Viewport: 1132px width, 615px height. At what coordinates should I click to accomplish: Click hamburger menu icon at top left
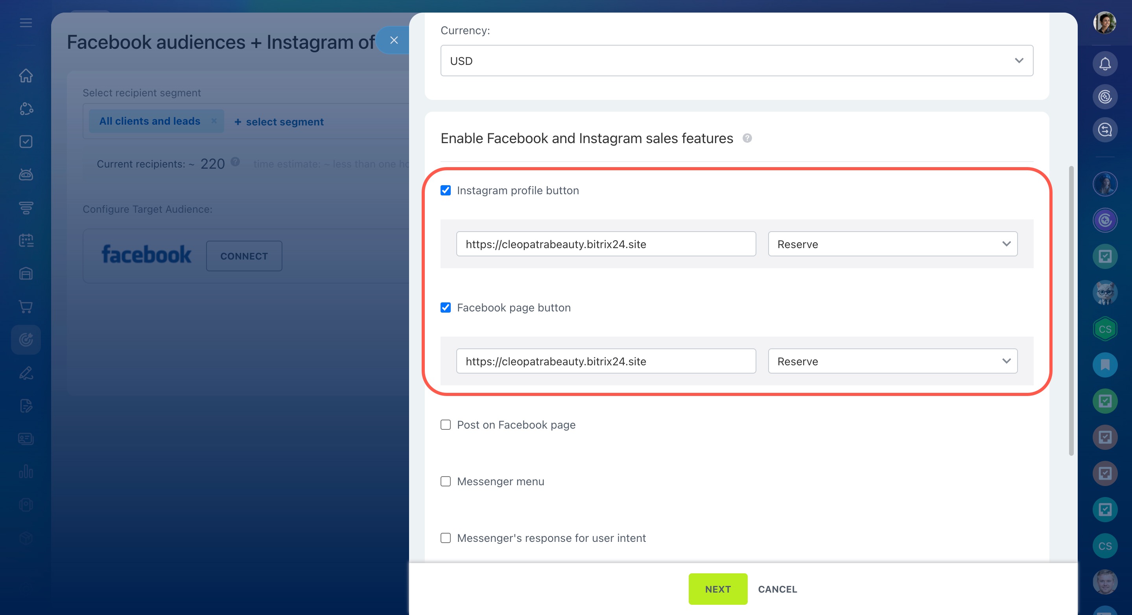tap(26, 23)
